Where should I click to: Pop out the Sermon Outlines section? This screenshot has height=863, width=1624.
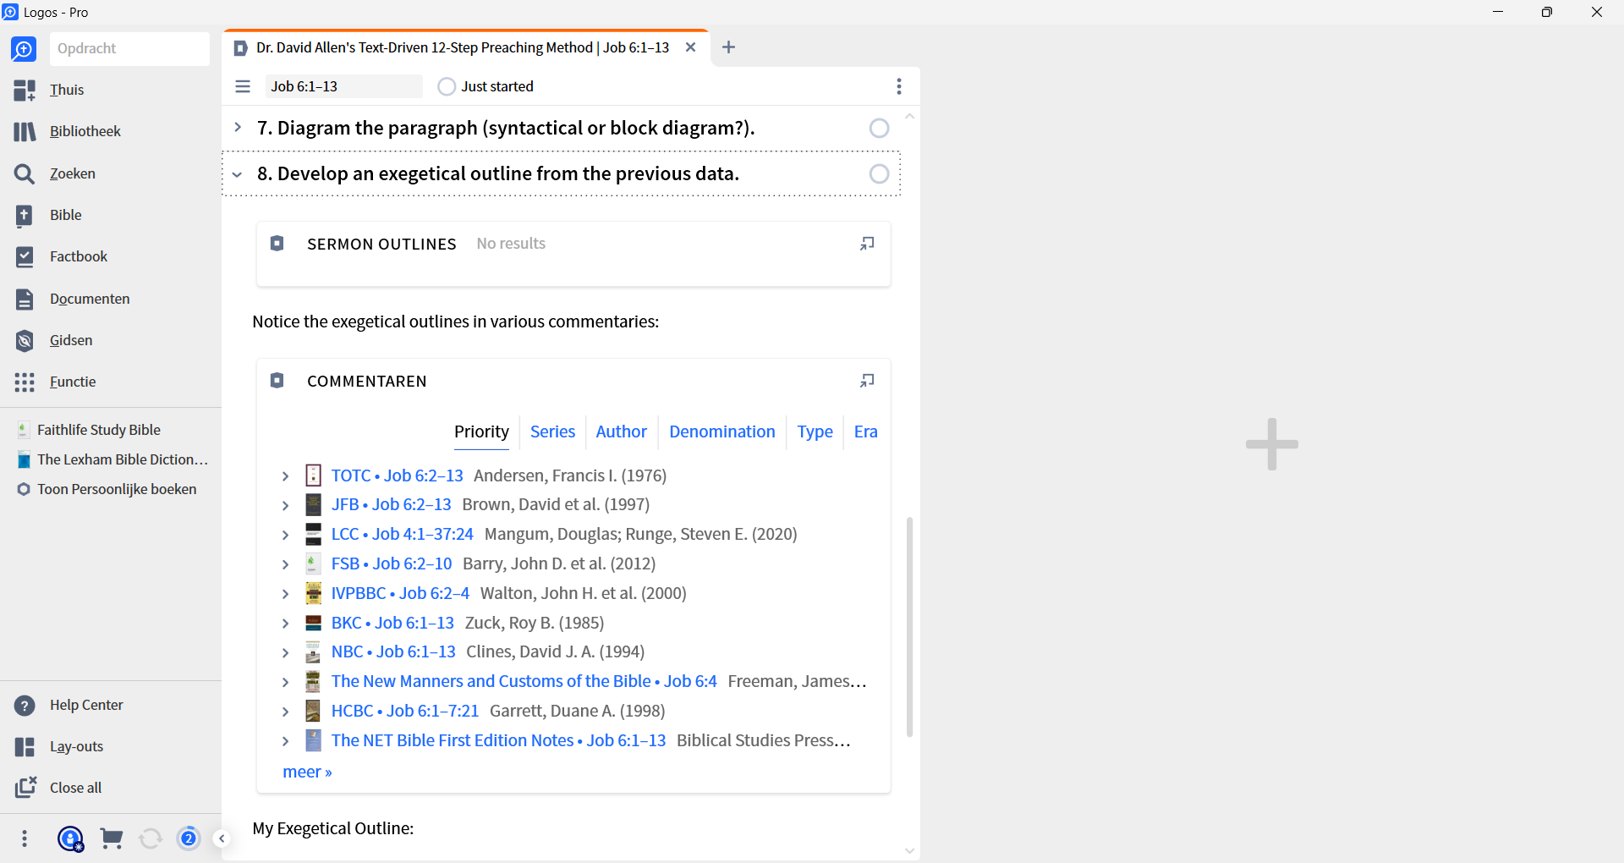[867, 244]
